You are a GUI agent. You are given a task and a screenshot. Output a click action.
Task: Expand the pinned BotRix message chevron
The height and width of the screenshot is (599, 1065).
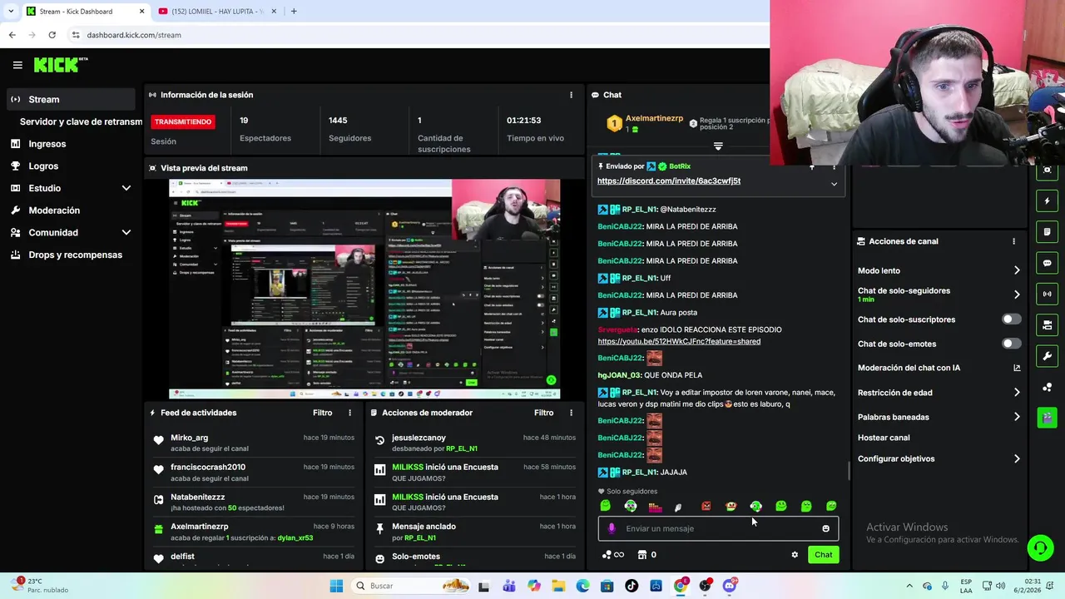[x=834, y=184]
